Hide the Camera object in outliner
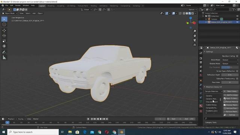This screenshot has width=240, height=135. [237, 19]
